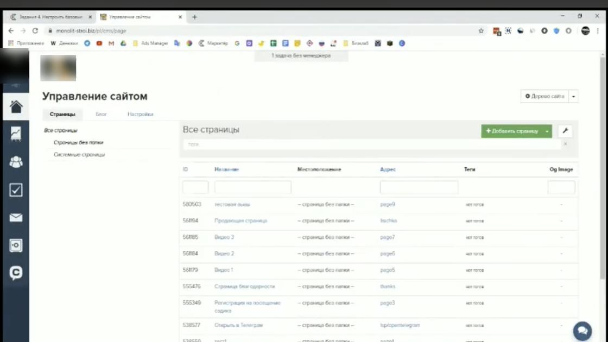The height and width of the screenshot is (342, 608).
Task: Open the YouTube bookmark icon
Action: point(99,43)
